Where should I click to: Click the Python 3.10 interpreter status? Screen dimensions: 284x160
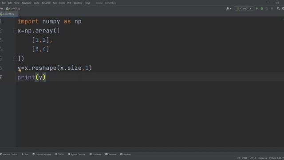point(276,158)
